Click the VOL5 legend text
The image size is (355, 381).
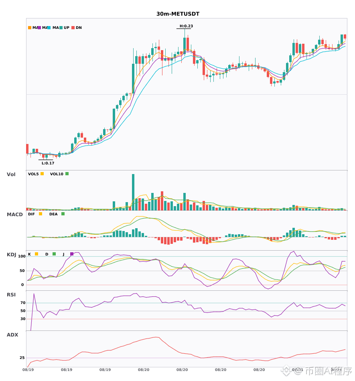33,174
